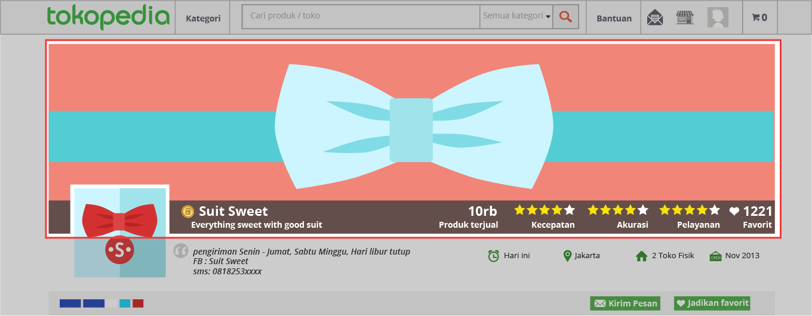Click the red swatch in bottom bar
812x316 pixels.
coord(138,303)
